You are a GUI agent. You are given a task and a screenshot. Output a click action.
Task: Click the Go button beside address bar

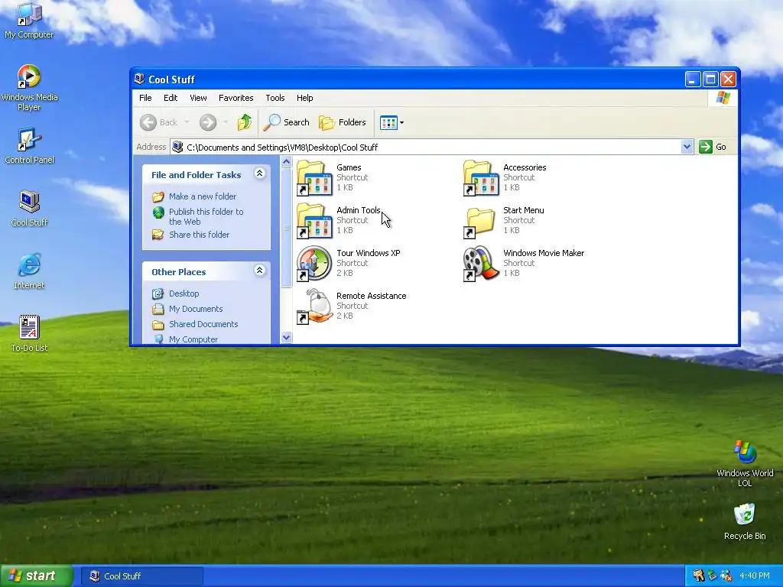click(x=713, y=147)
